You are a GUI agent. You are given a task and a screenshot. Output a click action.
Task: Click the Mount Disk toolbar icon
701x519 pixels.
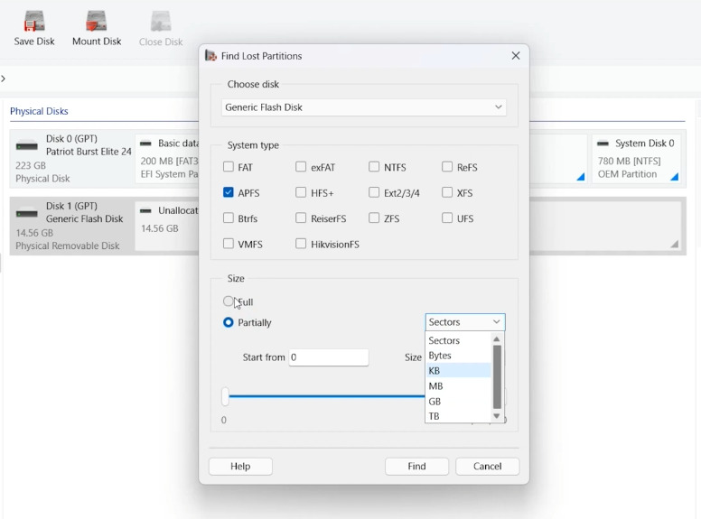[97, 21]
